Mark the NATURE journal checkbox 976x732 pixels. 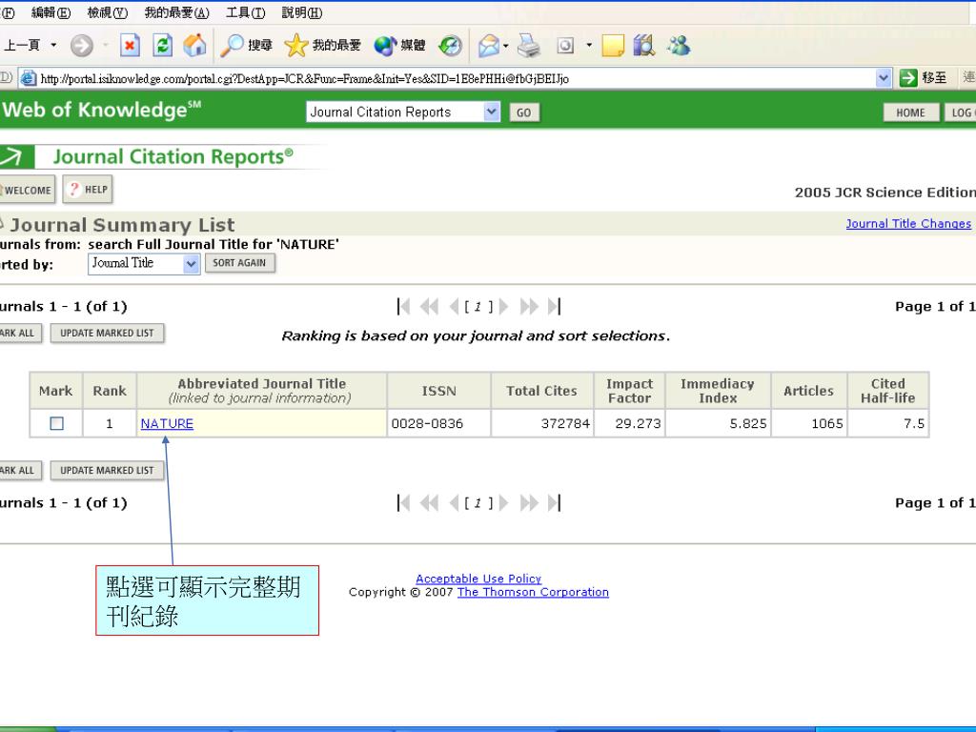pos(56,423)
